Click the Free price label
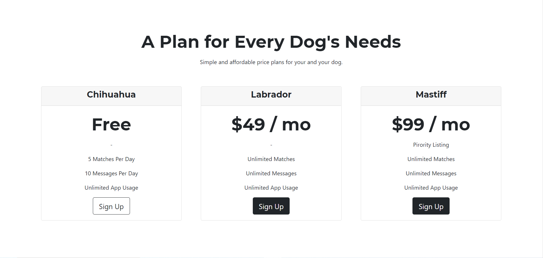This screenshot has width=543, height=258. [x=111, y=124]
